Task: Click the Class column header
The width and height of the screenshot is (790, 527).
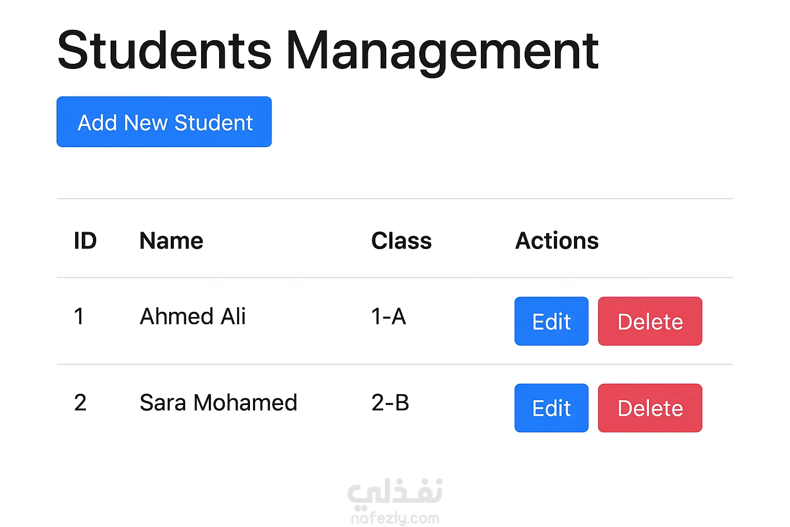Action: (x=402, y=241)
